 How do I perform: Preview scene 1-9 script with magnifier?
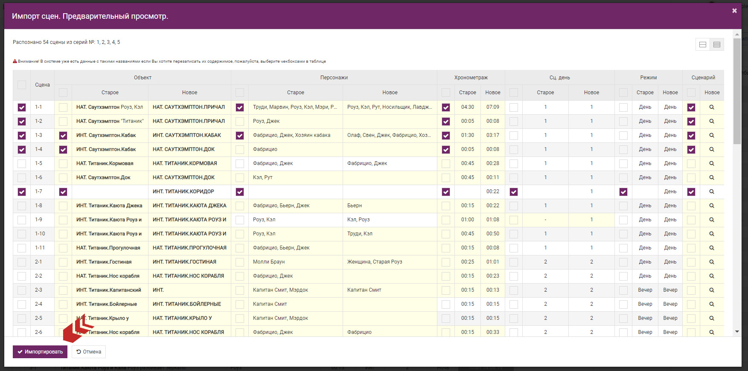pyautogui.click(x=712, y=220)
